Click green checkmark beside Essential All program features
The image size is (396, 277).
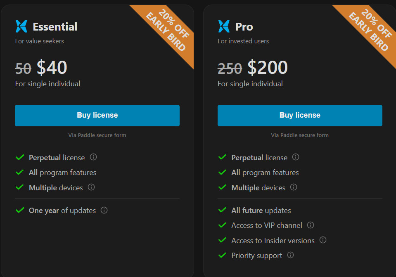19,173
